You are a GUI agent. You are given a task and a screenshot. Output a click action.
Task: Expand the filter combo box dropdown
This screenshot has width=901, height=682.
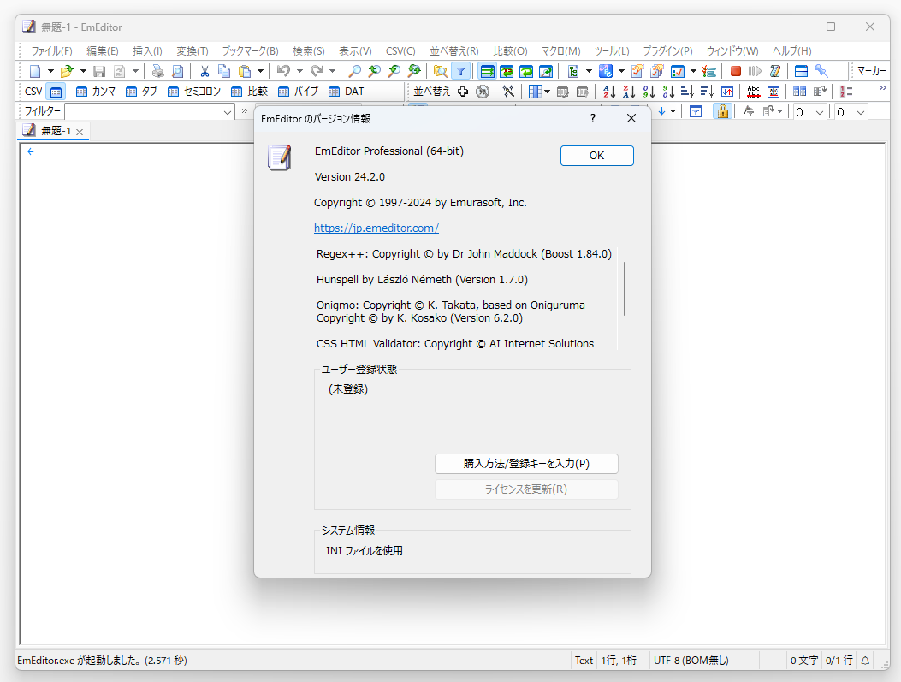coord(226,112)
